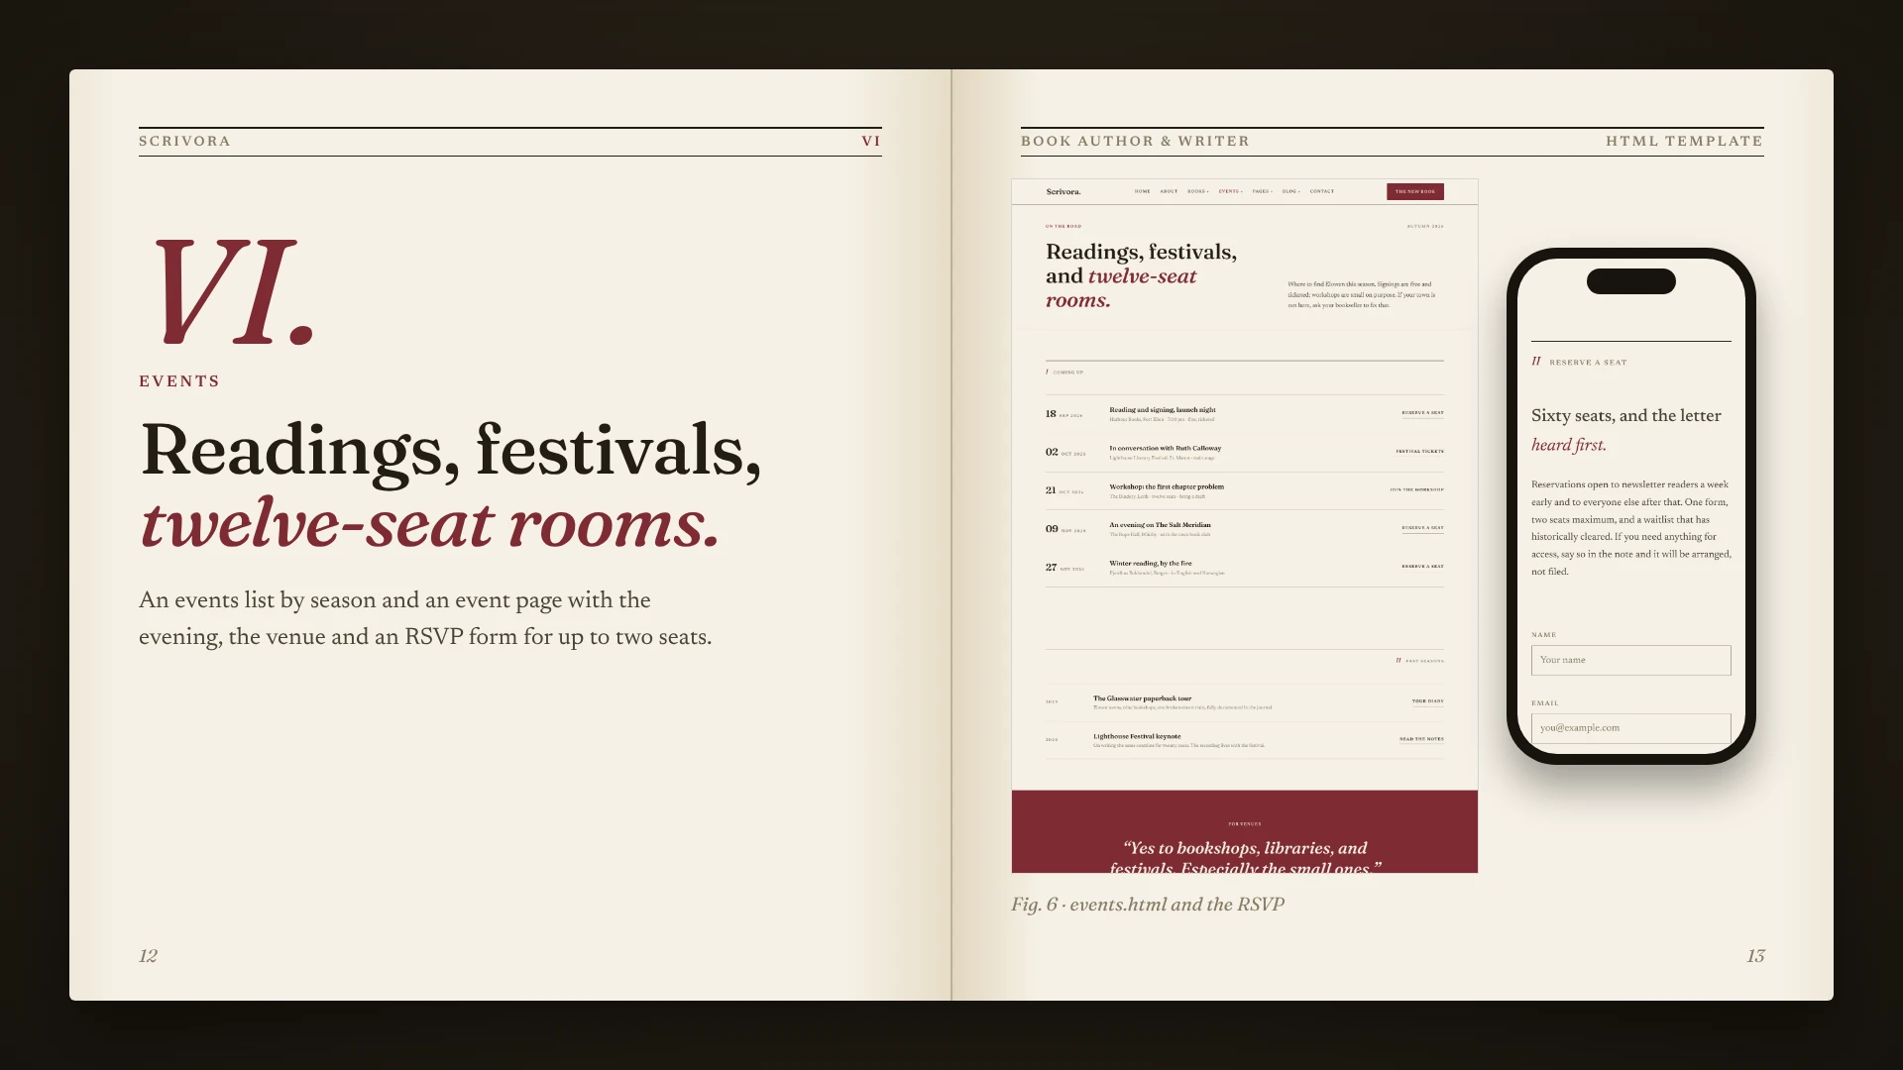Click "BOOK AUTHOR & WRITER" header text
1903x1070 pixels.
tap(1135, 141)
